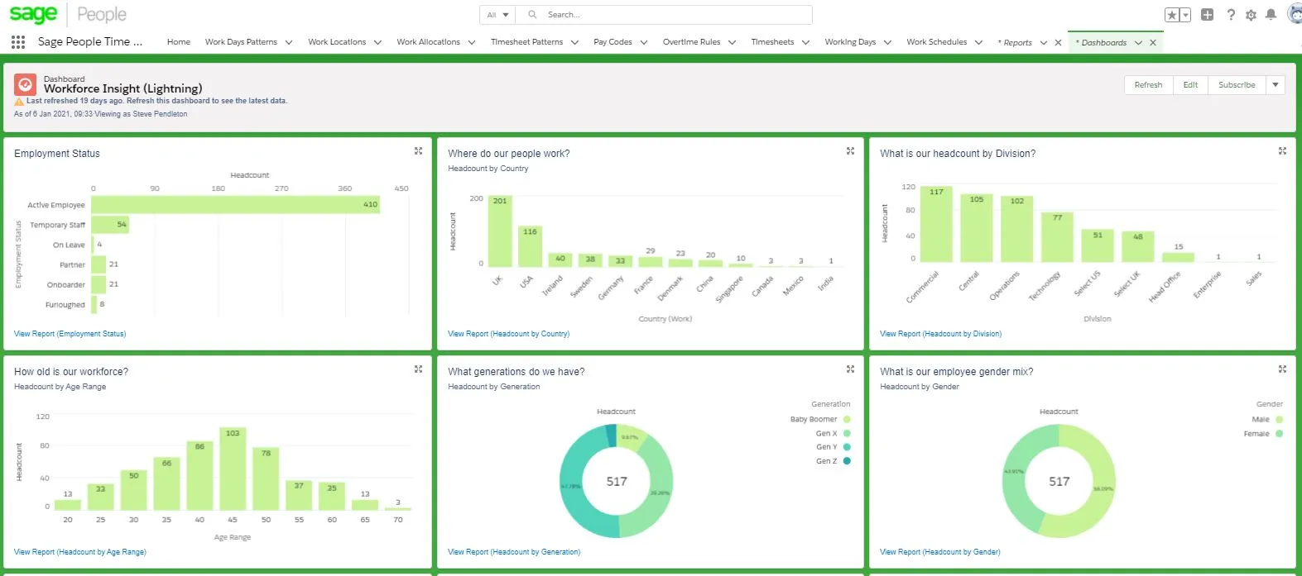This screenshot has height=576, width=1302.
Task: Go to the Home tab
Action: tap(178, 42)
